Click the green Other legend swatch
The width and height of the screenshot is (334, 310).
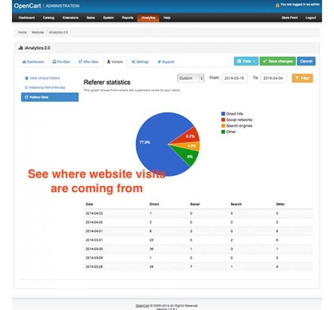coord(223,132)
